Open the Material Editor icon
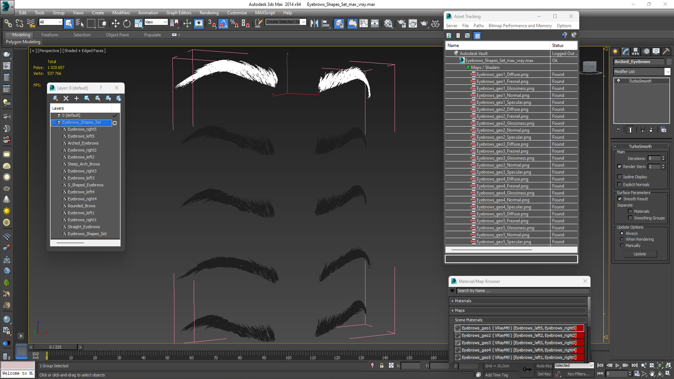The width and height of the screenshot is (674, 379). click(x=388, y=23)
